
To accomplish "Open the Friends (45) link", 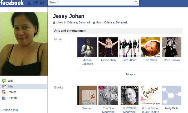I will click(x=10, y=110).
